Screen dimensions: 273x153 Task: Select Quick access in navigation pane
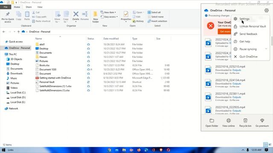point(14,42)
